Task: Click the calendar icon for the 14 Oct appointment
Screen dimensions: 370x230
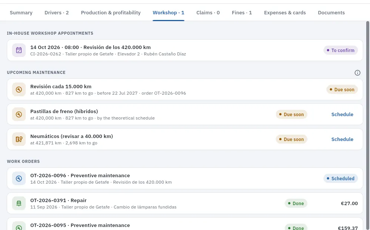Action: pyautogui.click(x=19, y=50)
